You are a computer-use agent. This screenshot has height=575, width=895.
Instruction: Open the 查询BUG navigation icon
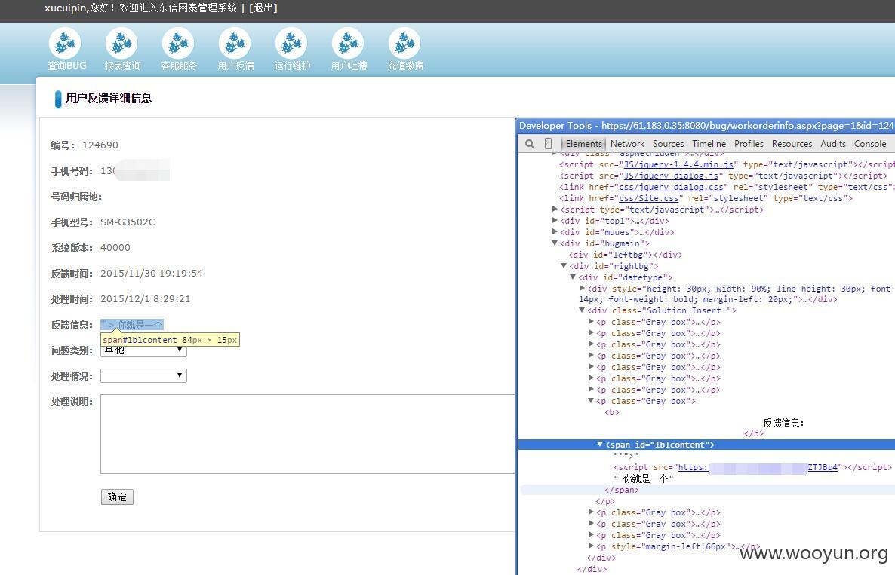point(65,43)
